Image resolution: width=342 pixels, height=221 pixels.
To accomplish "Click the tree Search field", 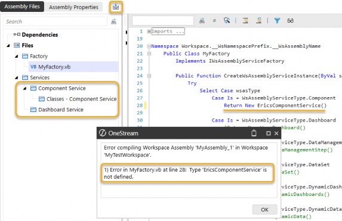I will click(56, 21).
